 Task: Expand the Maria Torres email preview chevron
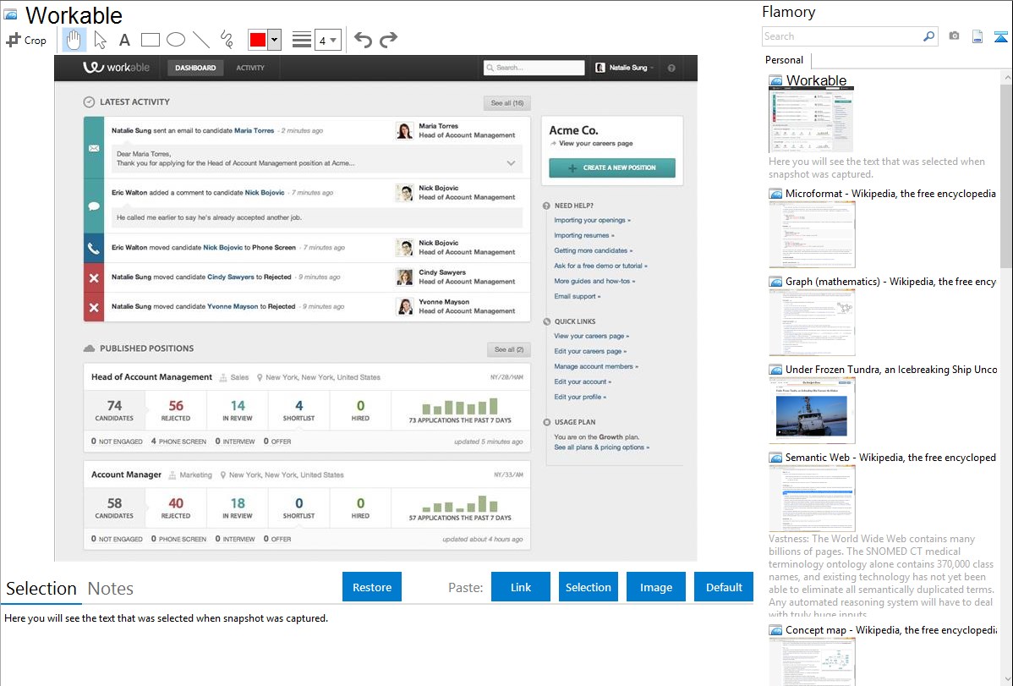pyautogui.click(x=511, y=163)
